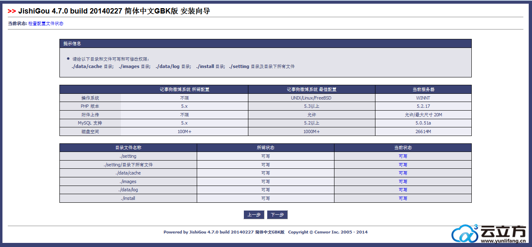The image size is (532, 247).
Task: Click the 当前服务器 column header
Action: (423, 89)
